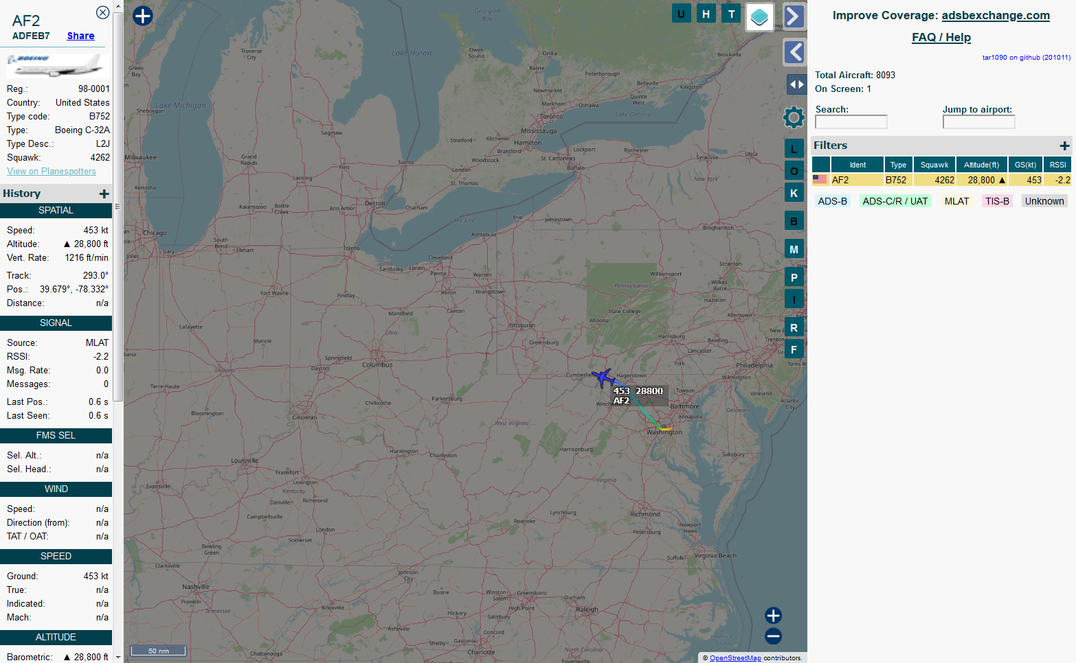Viewport: 1076px width, 663px height.
Task: Click the ADFEB7 hex code text
Action: click(x=31, y=36)
